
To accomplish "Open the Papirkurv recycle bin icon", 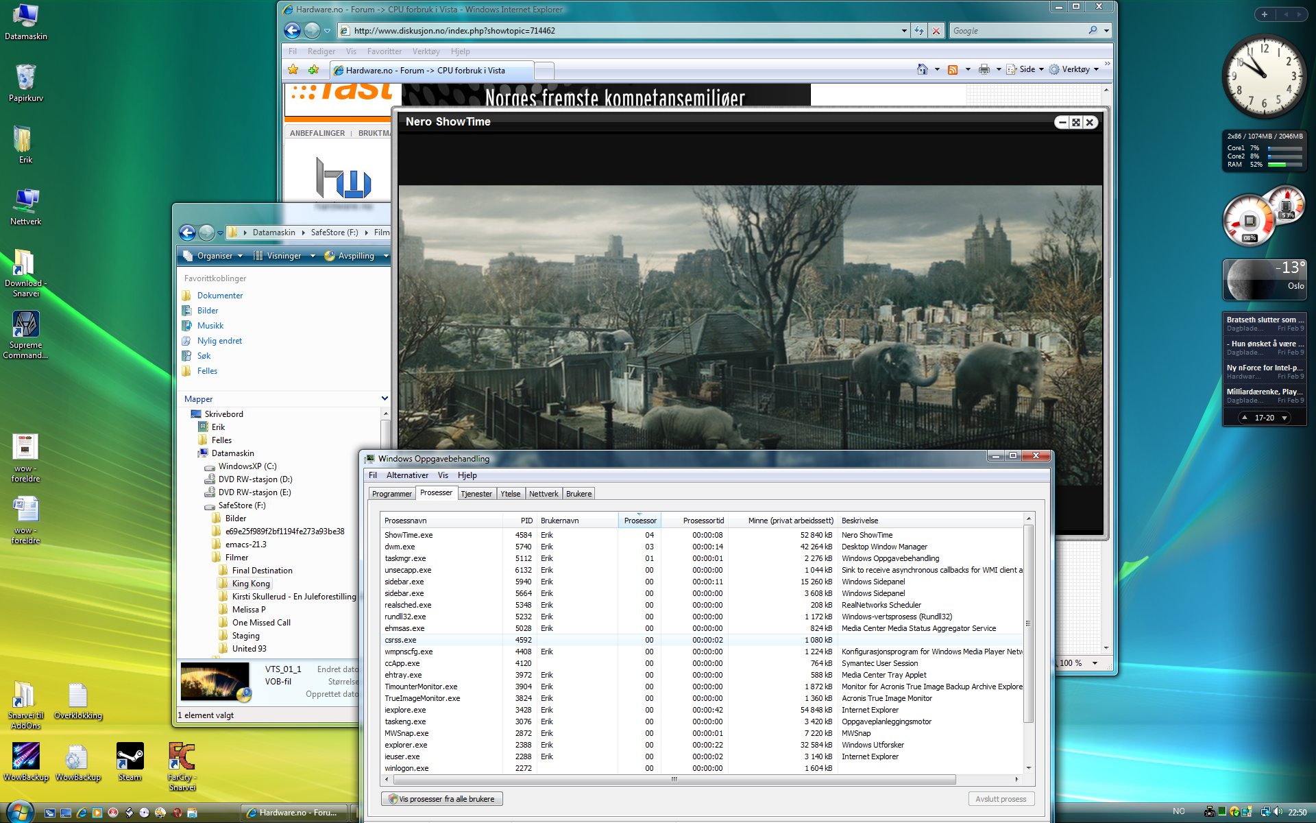I will [x=25, y=84].
